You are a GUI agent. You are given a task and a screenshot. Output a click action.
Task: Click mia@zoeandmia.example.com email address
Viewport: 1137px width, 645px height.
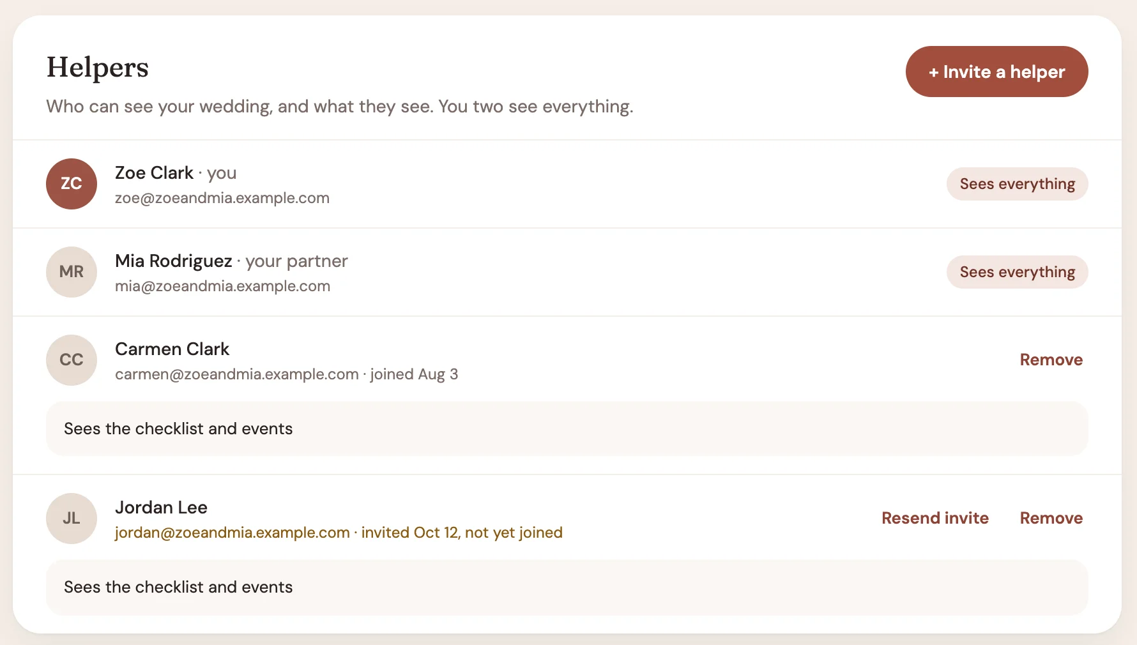click(x=222, y=286)
